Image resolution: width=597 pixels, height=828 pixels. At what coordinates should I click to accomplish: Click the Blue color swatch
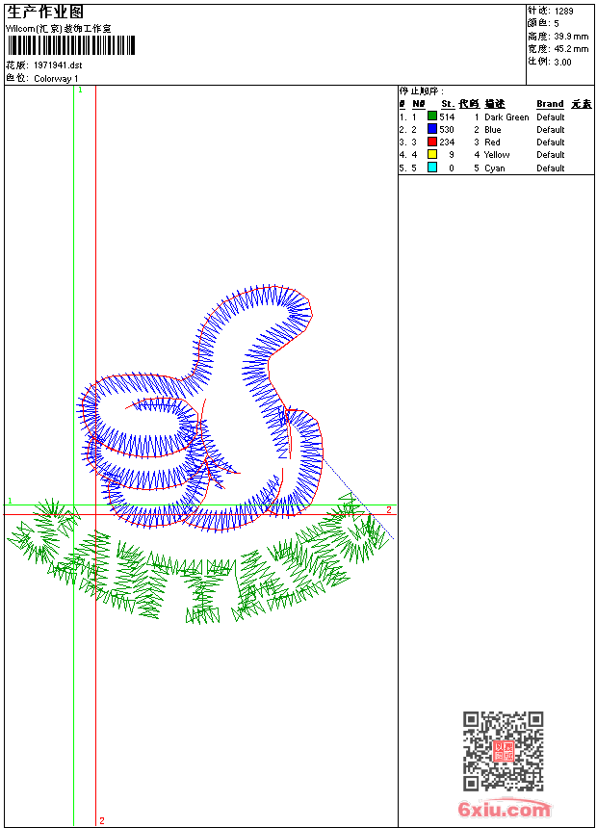click(432, 129)
